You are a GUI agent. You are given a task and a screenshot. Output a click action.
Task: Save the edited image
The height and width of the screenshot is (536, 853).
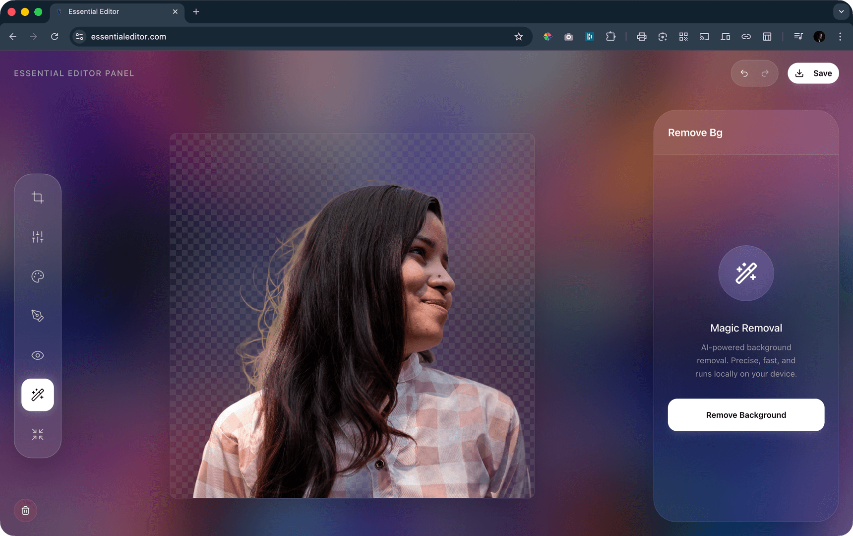[813, 73]
